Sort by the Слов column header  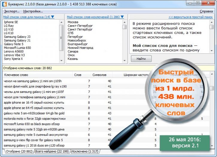coord(81,75)
